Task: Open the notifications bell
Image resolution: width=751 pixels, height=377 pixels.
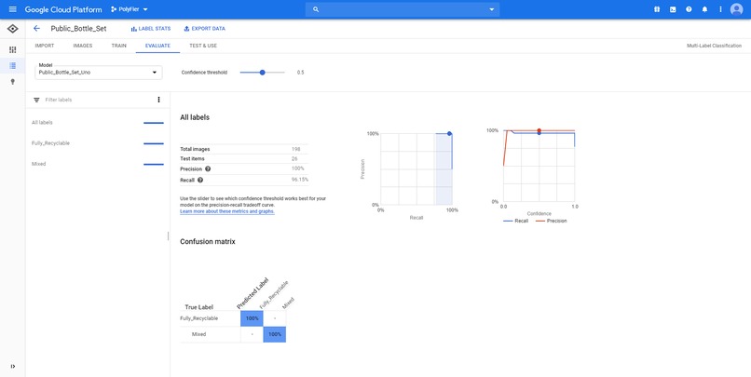Action: (x=704, y=9)
